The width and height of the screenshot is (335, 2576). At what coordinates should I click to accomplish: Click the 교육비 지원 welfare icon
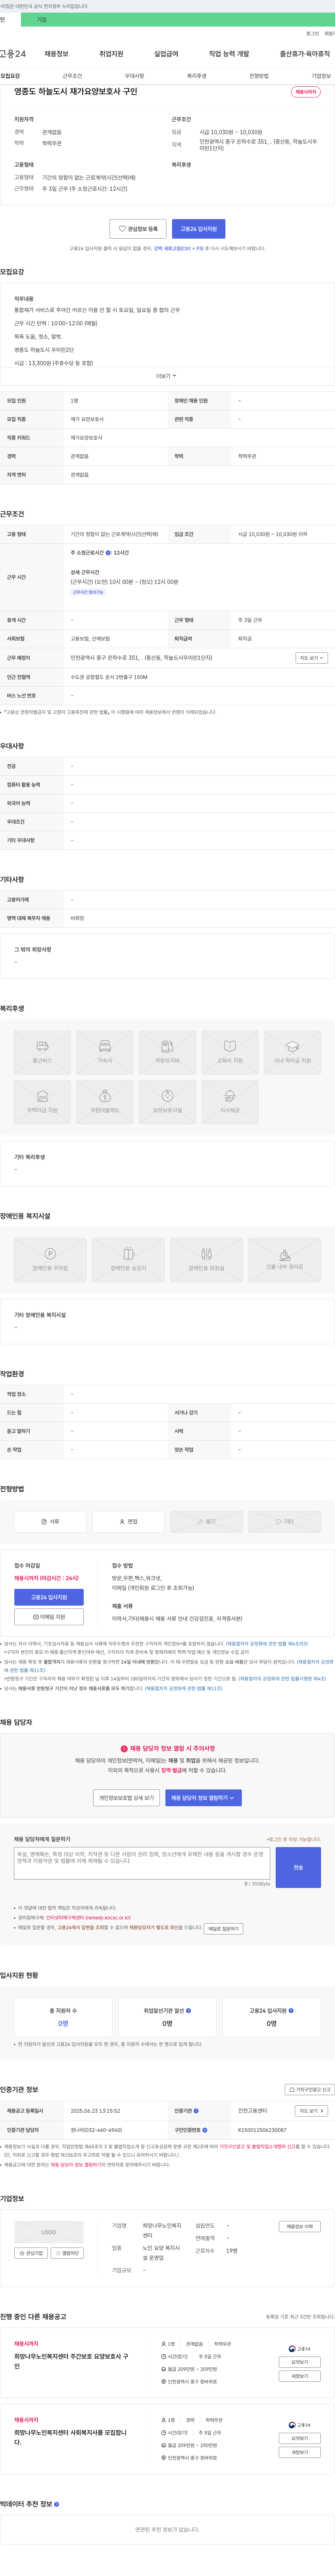[x=230, y=1052]
